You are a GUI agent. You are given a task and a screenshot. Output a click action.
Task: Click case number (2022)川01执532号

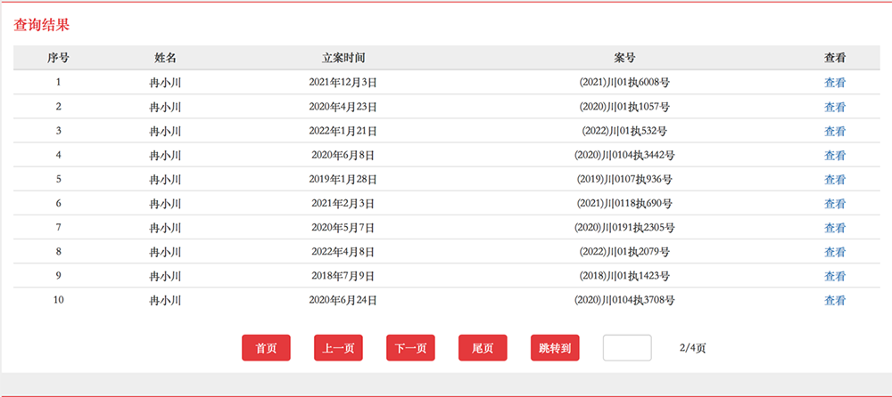(x=624, y=131)
